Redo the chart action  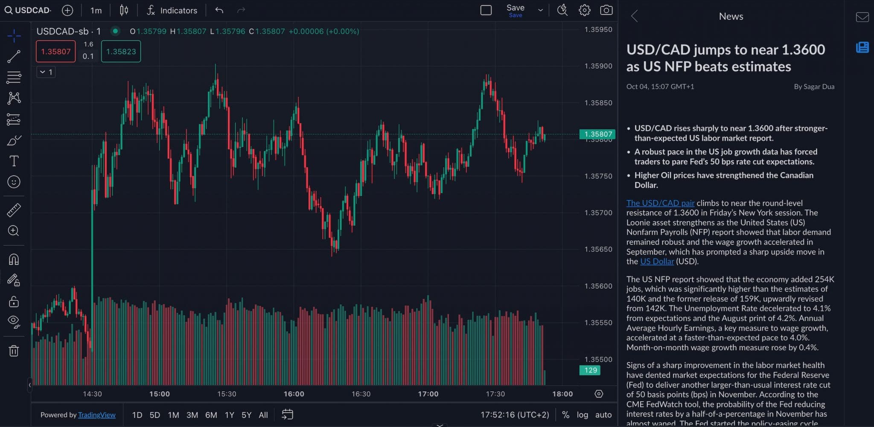click(241, 10)
